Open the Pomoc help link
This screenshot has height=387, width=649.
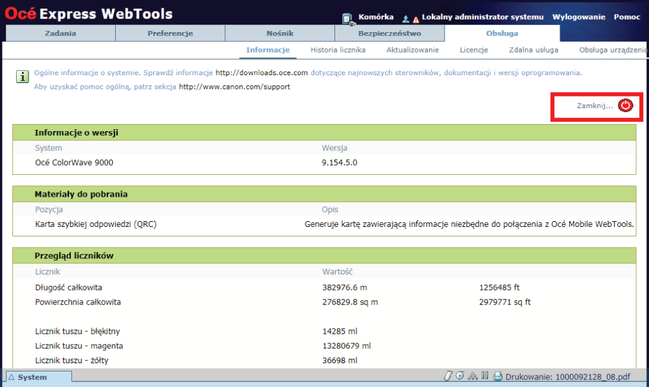click(x=627, y=17)
